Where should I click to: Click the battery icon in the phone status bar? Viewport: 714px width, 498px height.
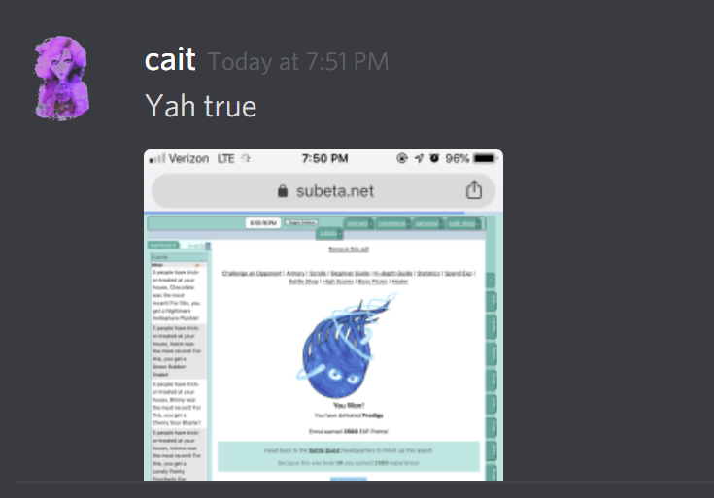tap(486, 158)
